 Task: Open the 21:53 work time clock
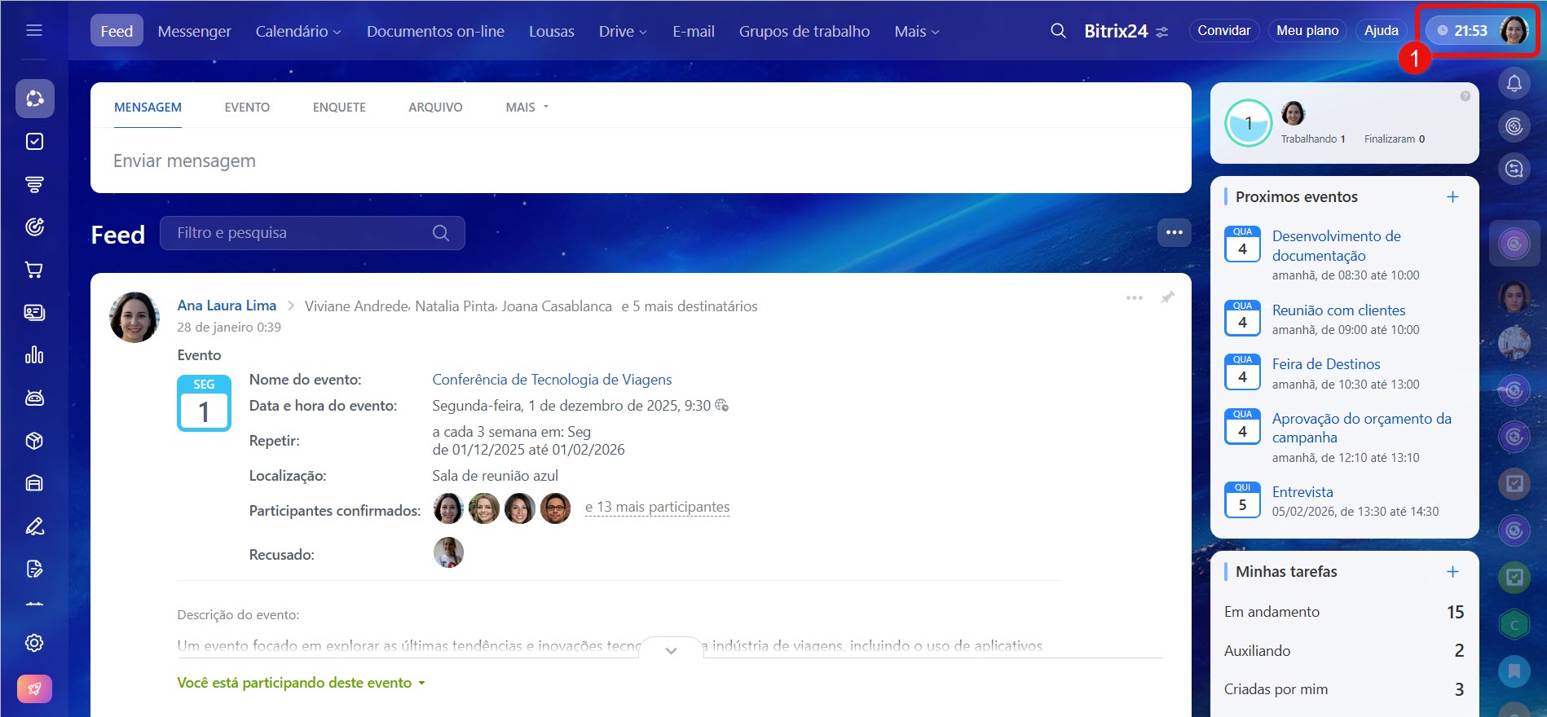(1463, 31)
